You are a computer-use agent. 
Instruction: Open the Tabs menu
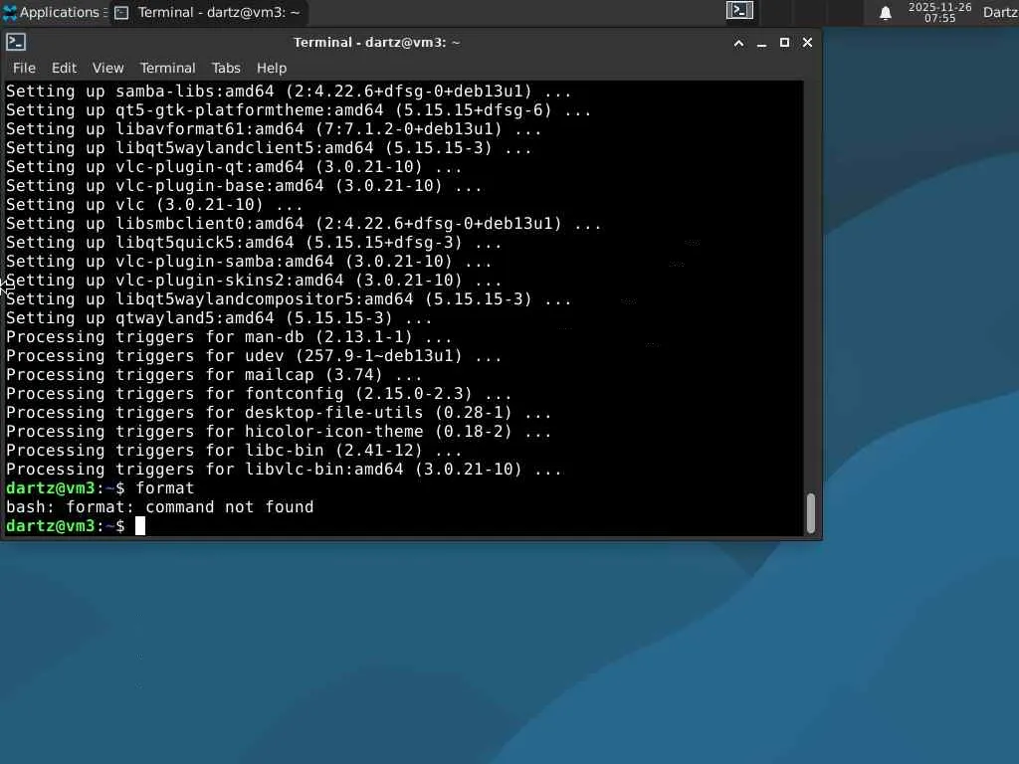coord(226,68)
